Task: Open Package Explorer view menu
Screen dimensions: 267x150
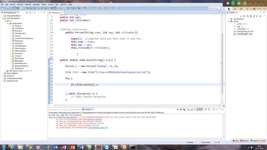Action: (38, 12)
